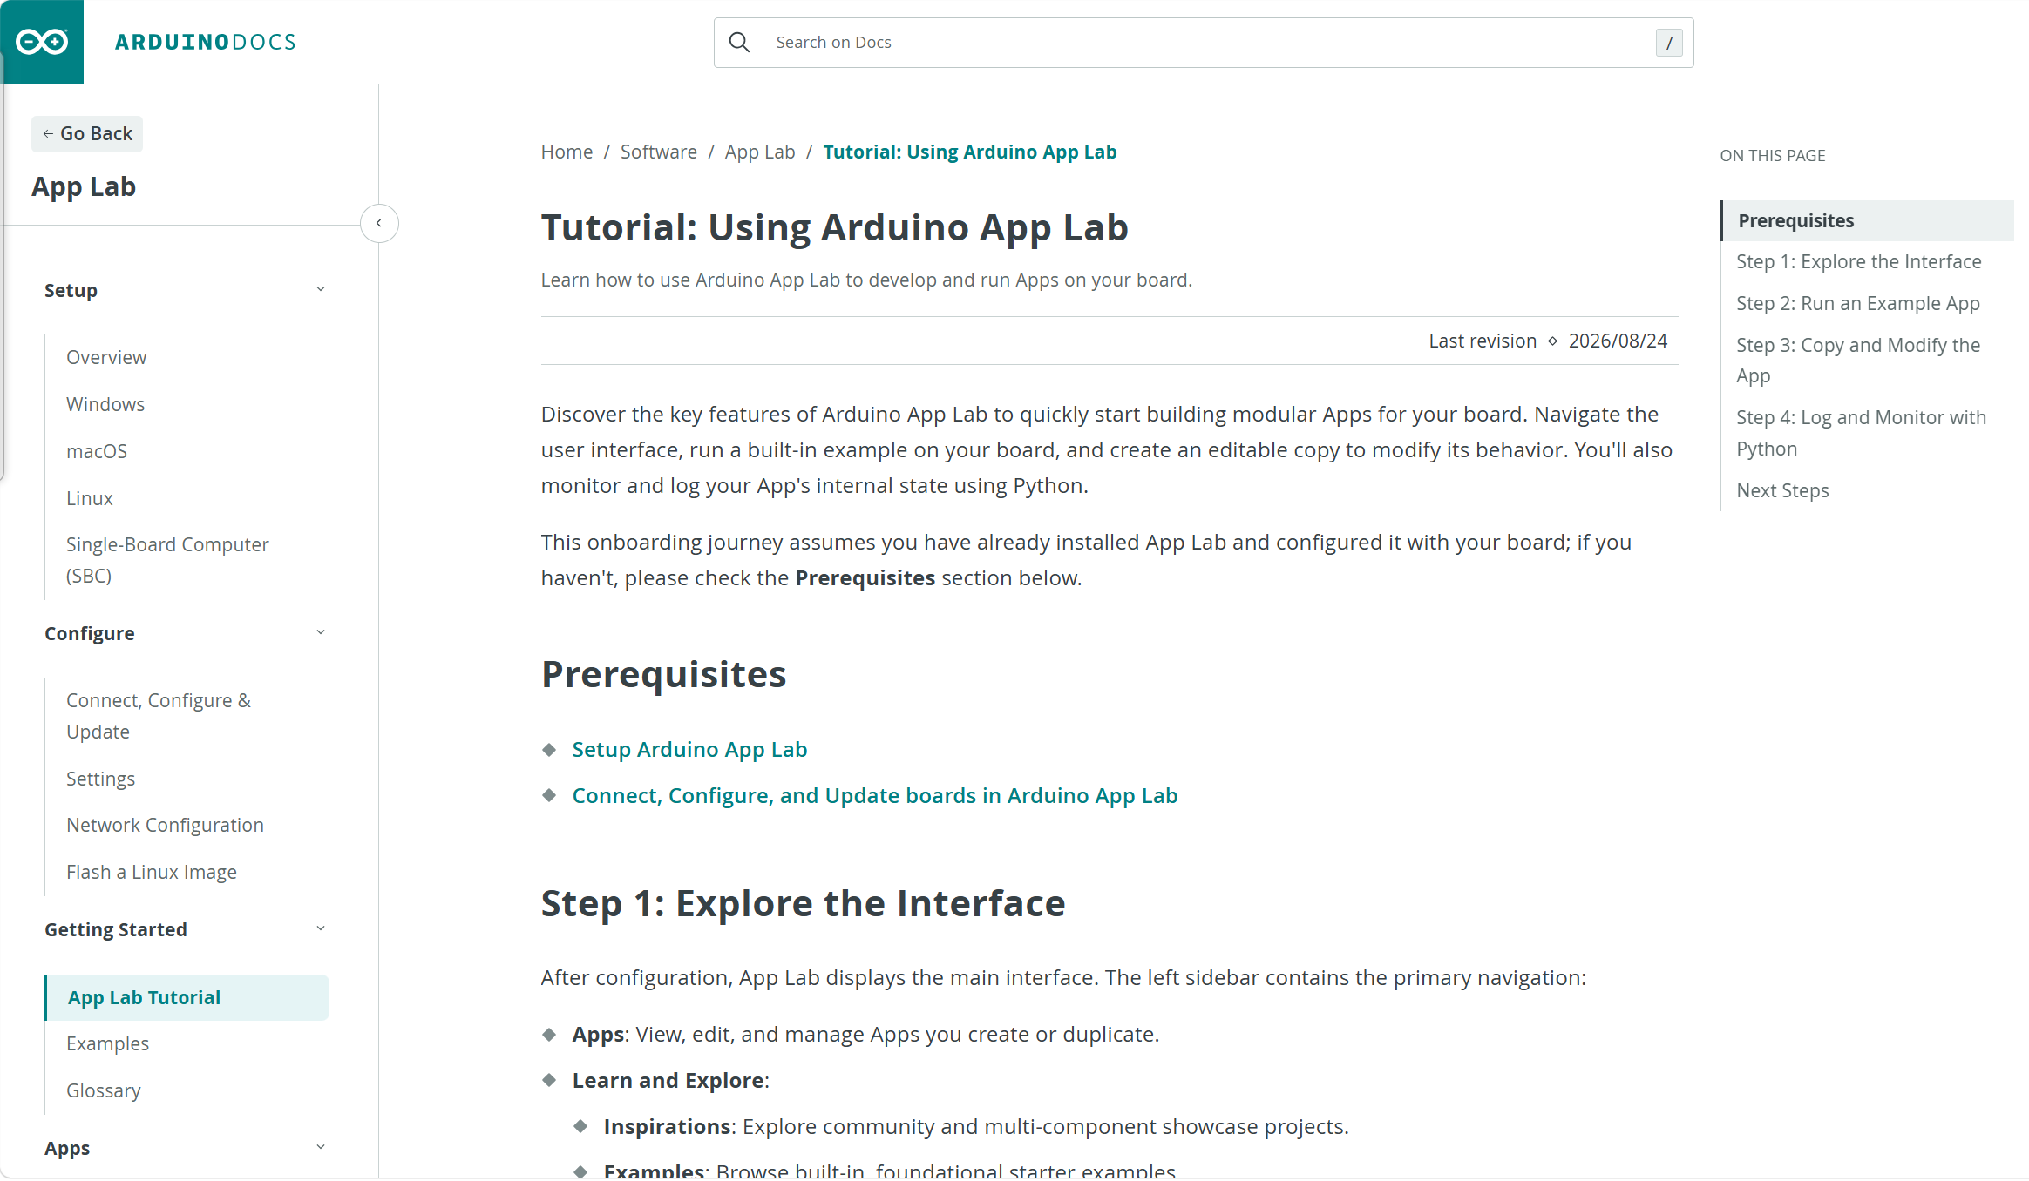Viewport: 2029px width, 1181px height.
Task: Jump to Step 3: Copy and Modify the App
Action: [x=1858, y=361]
